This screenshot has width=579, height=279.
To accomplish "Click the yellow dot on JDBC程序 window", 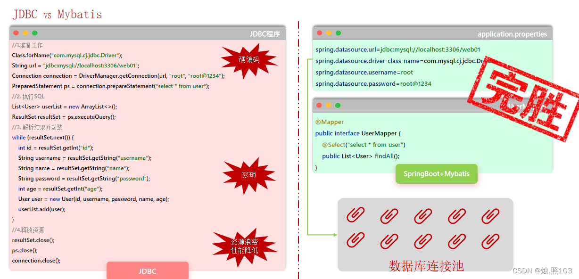I will [25, 33].
